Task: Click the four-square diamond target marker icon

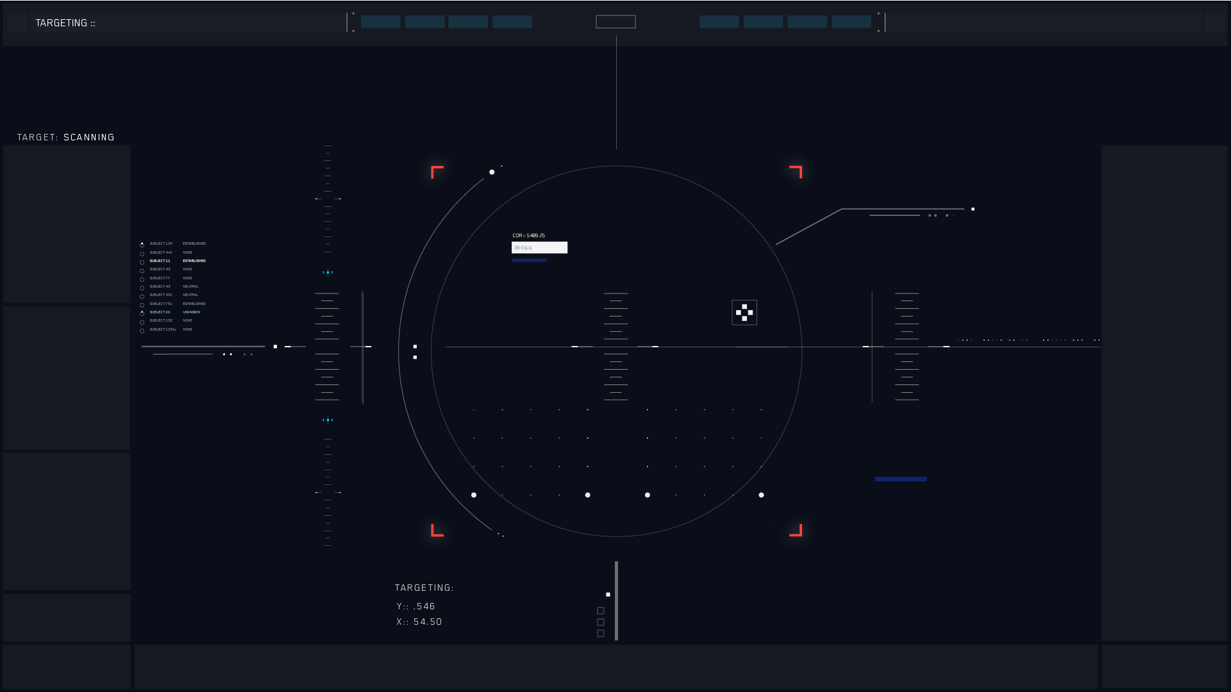Action: (744, 313)
